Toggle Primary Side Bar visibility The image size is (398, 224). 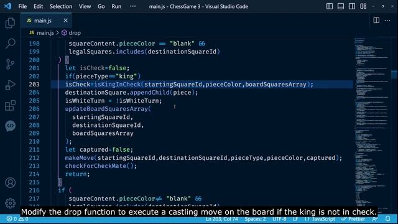(x=330, y=6)
